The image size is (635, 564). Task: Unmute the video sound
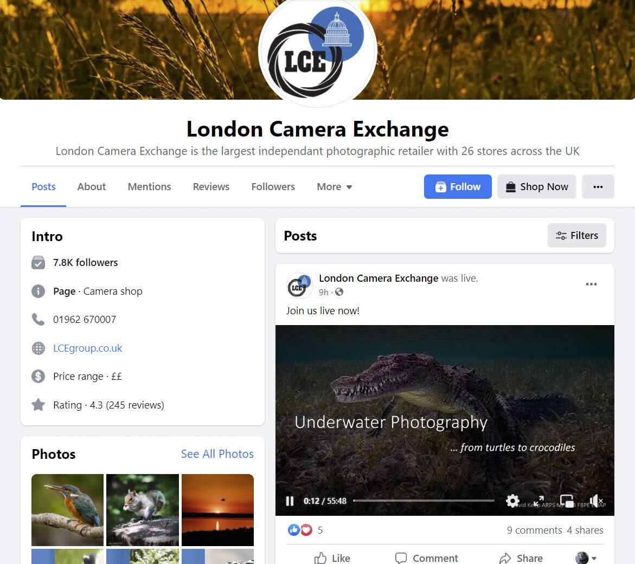click(x=596, y=501)
